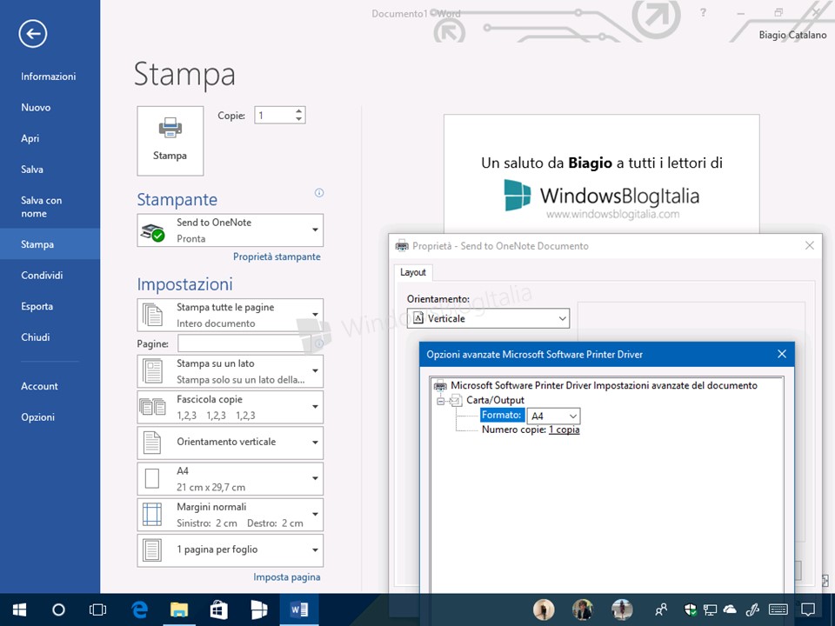This screenshot has width=835, height=626.
Task: Open the Orientamento Verticale combo box
Action: point(488,318)
